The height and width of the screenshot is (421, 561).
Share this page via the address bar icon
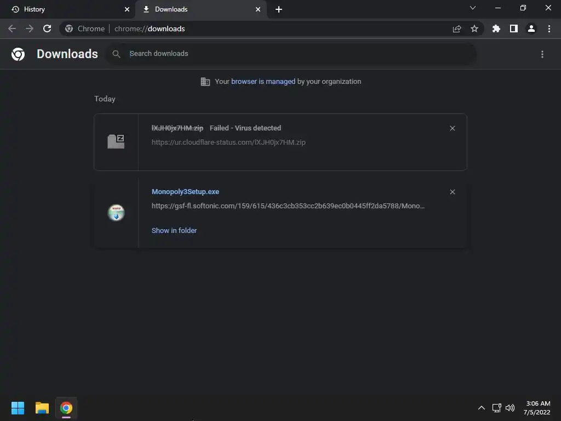[457, 29]
